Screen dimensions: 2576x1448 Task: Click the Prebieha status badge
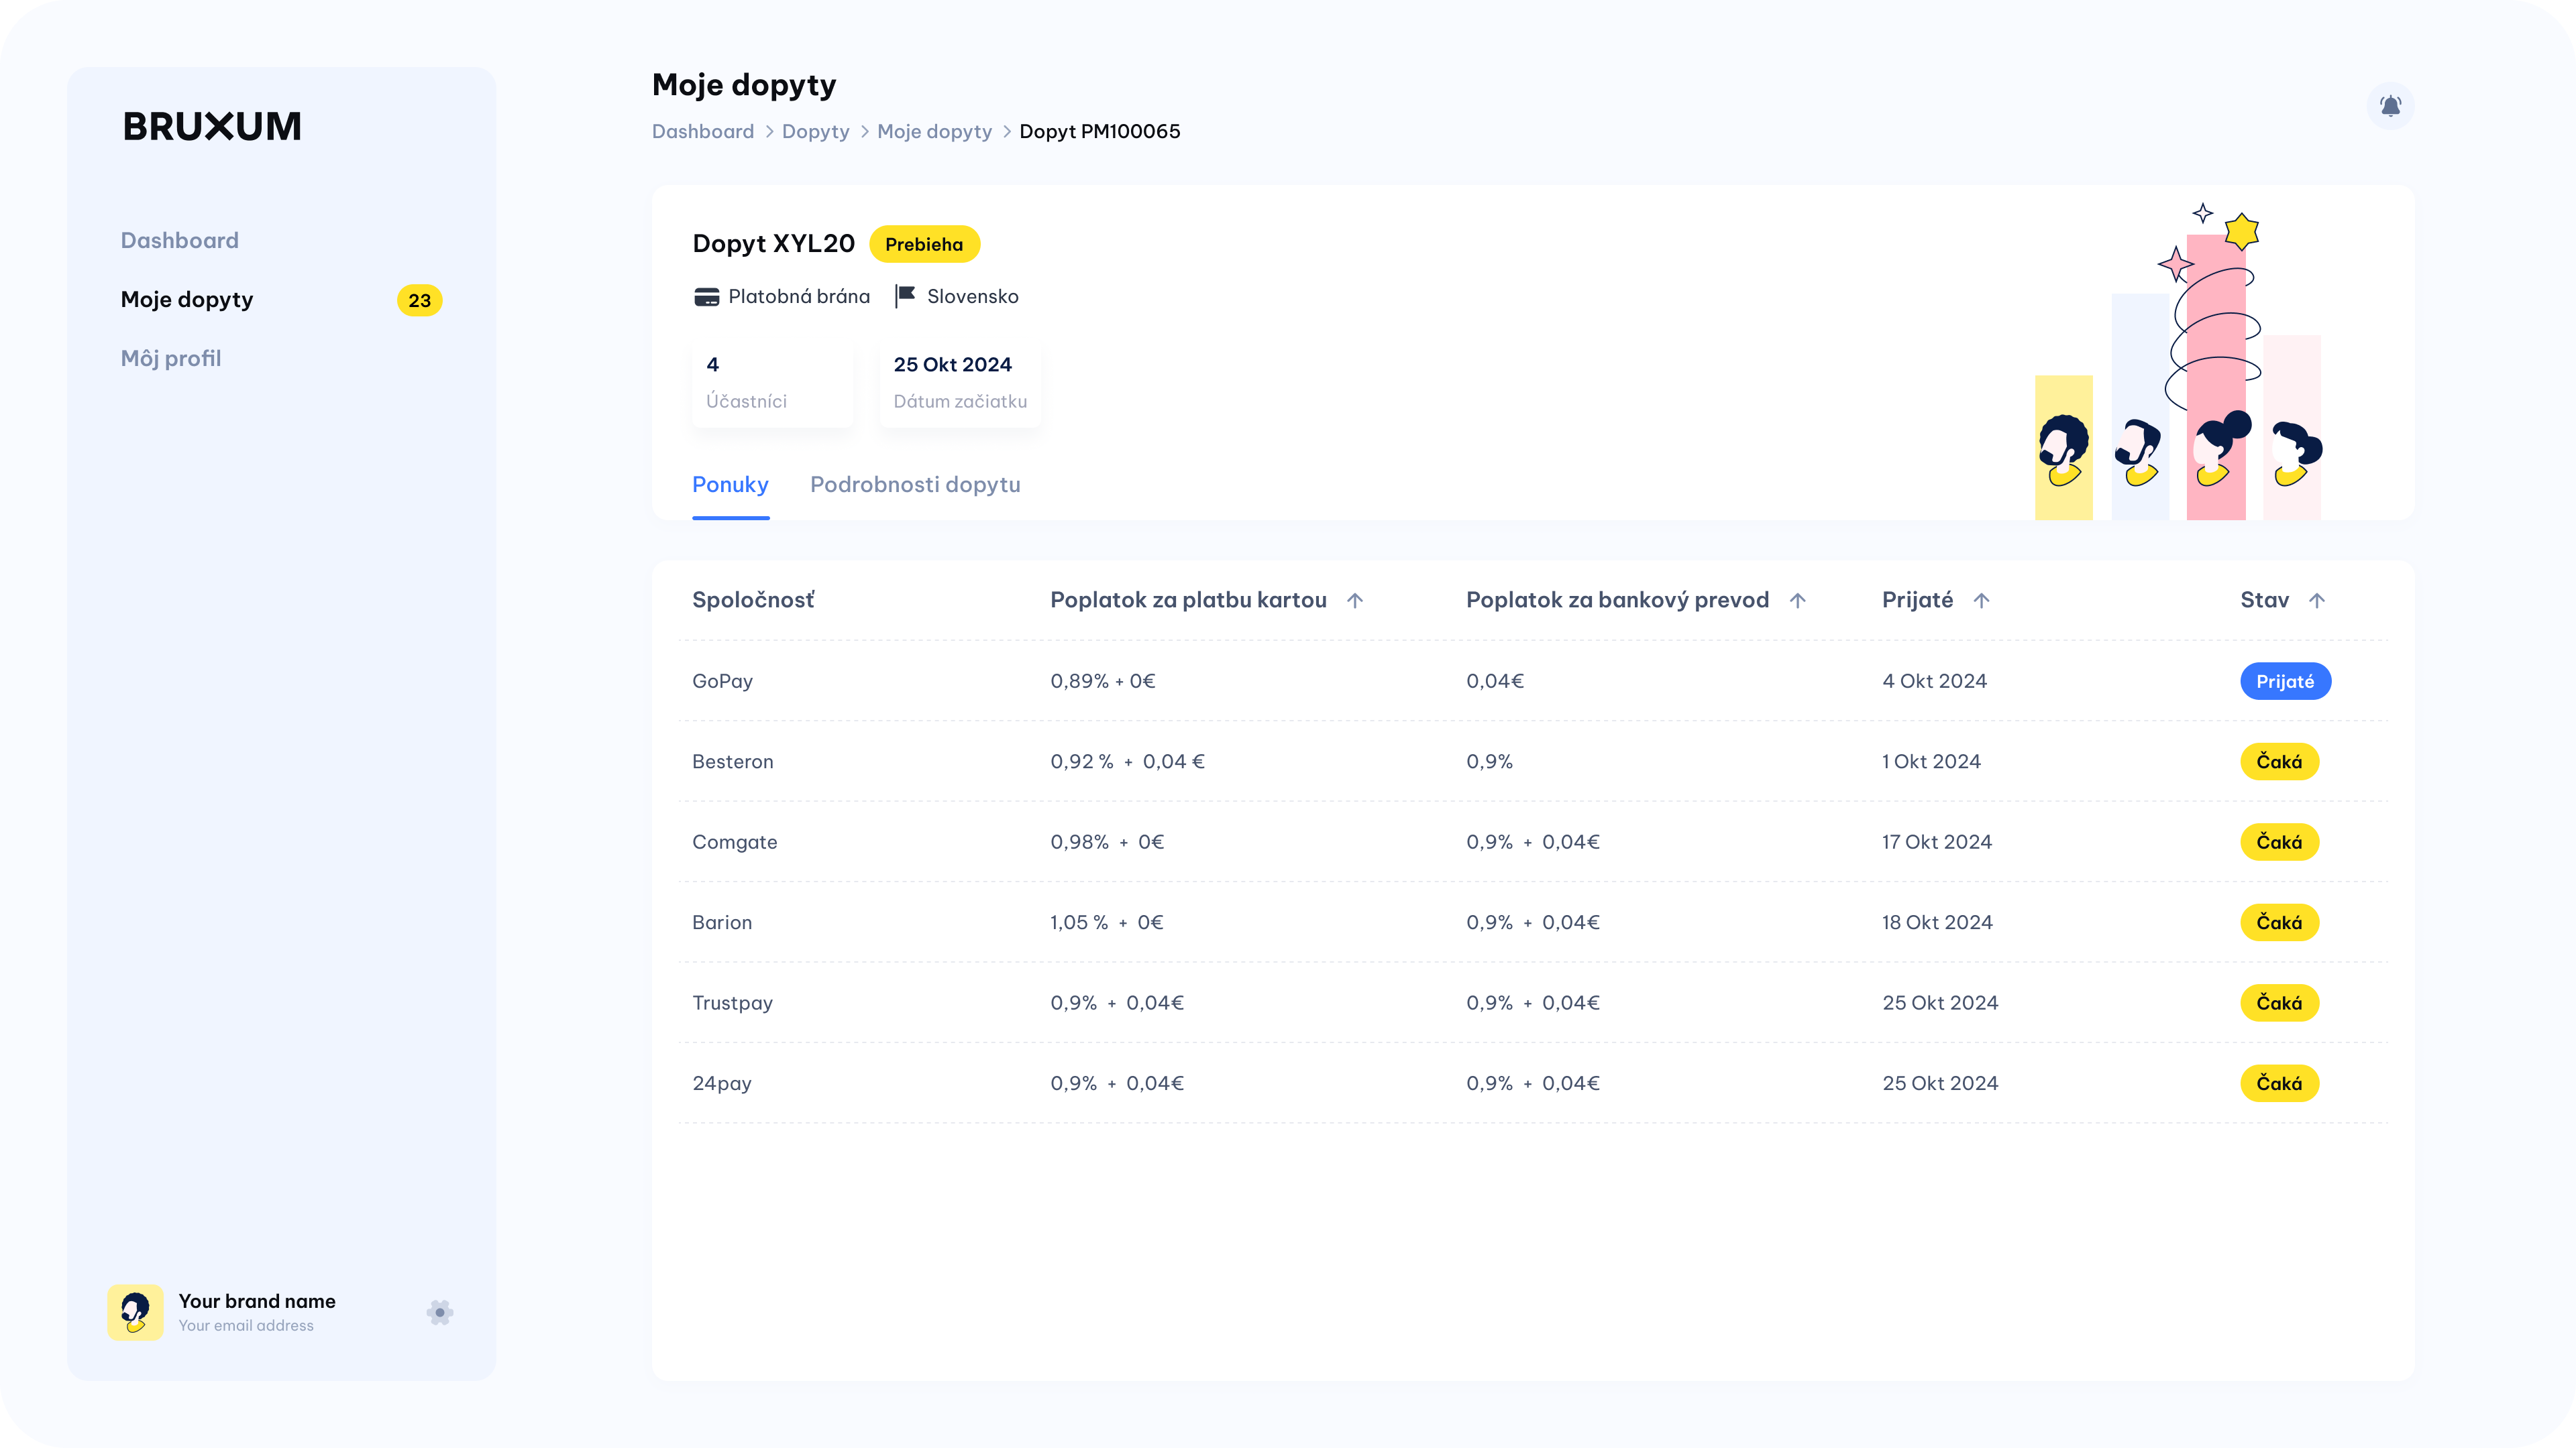pyautogui.click(x=924, y=244)
